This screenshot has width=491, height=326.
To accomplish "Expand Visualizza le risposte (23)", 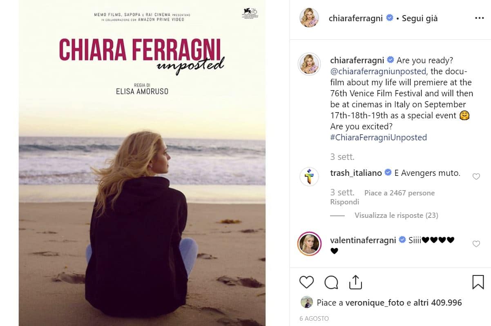I will (x=396, y=215).
